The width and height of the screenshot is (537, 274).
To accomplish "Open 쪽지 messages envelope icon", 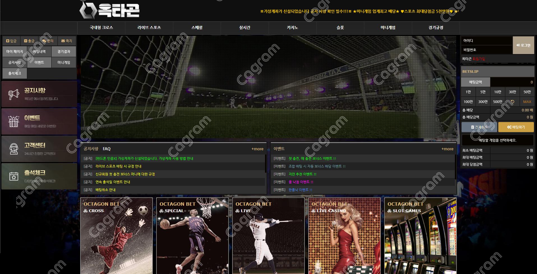I will (67, 41).
